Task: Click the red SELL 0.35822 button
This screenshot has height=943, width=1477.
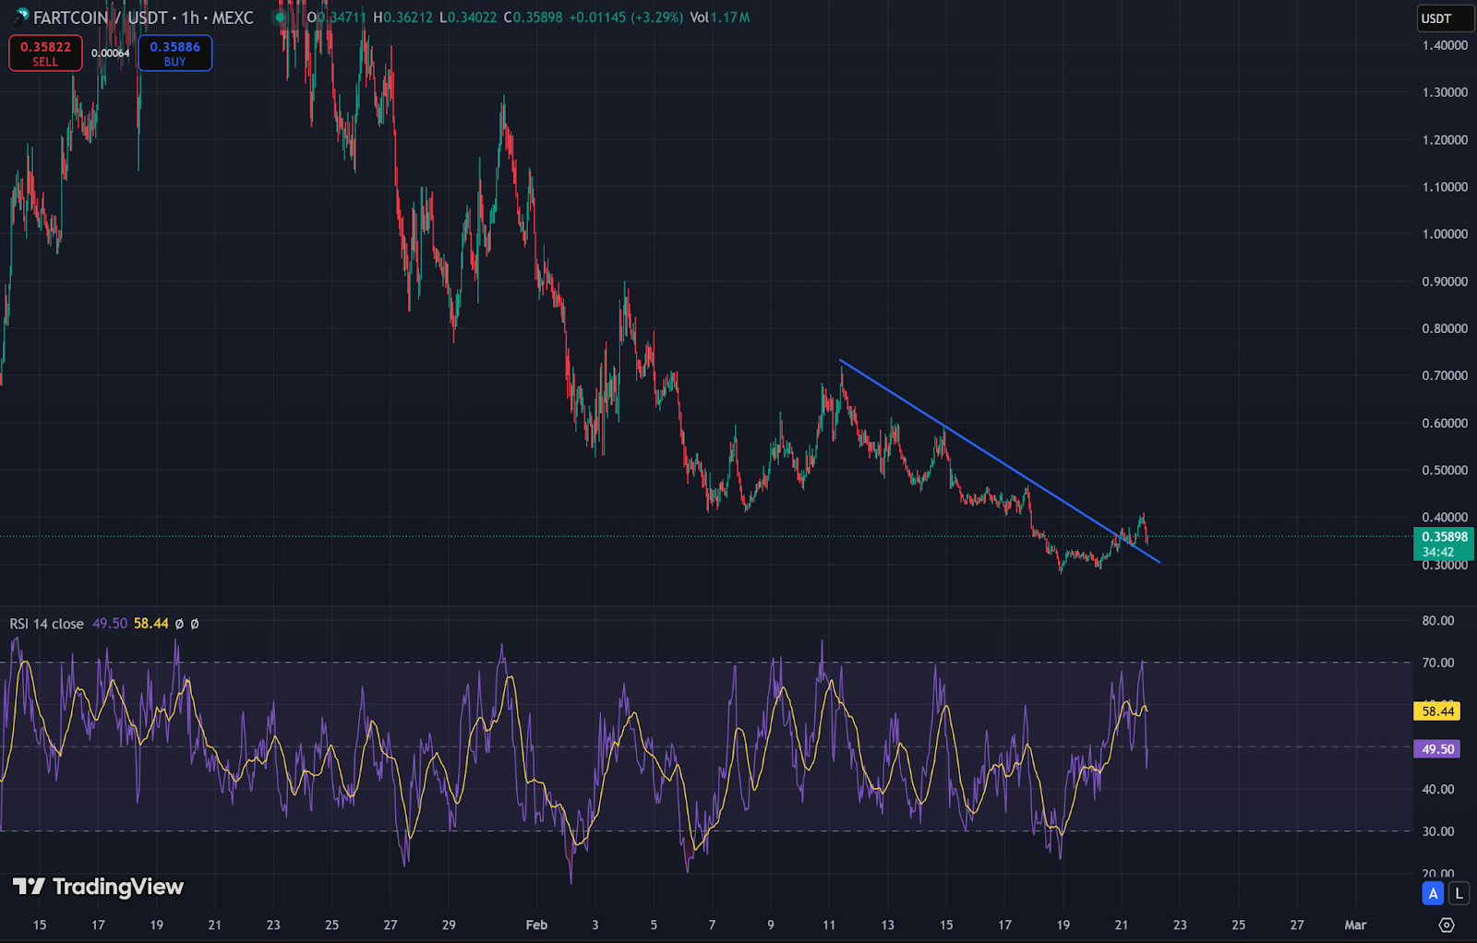Action: [x=45, y=53]
